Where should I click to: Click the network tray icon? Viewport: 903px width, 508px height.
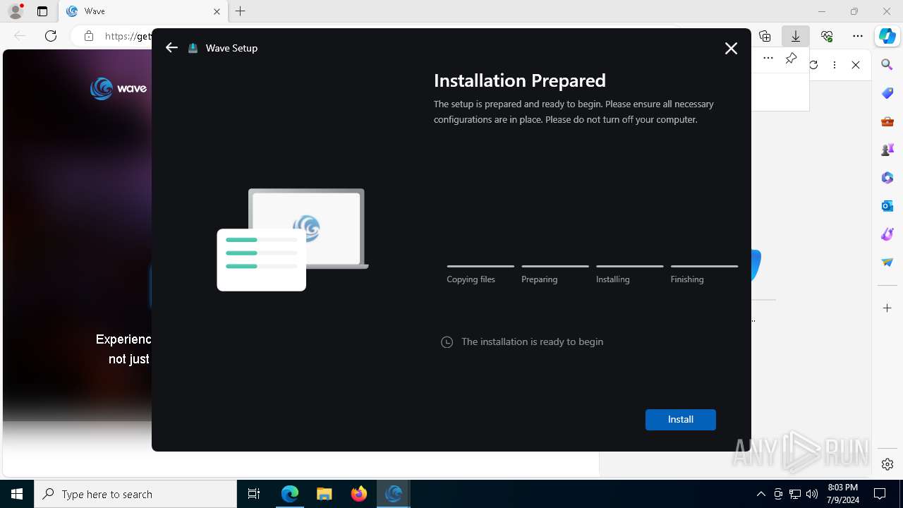(795, 494)
